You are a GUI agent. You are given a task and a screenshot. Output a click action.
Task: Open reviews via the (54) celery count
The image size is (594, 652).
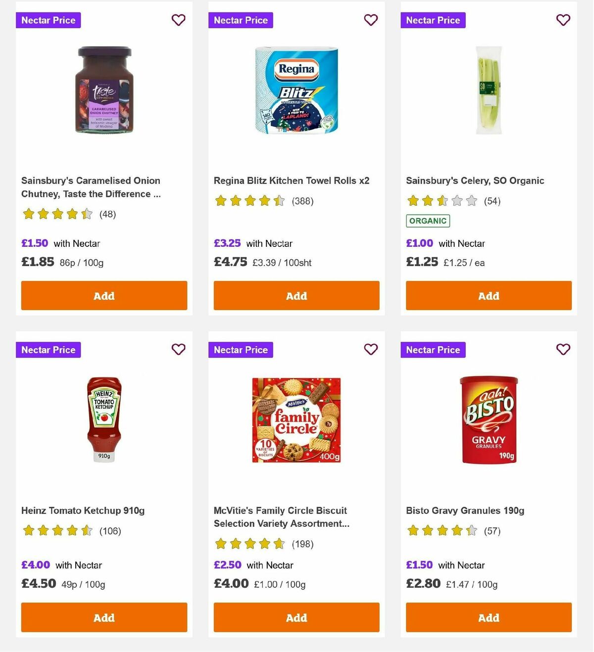click(493, 201)
